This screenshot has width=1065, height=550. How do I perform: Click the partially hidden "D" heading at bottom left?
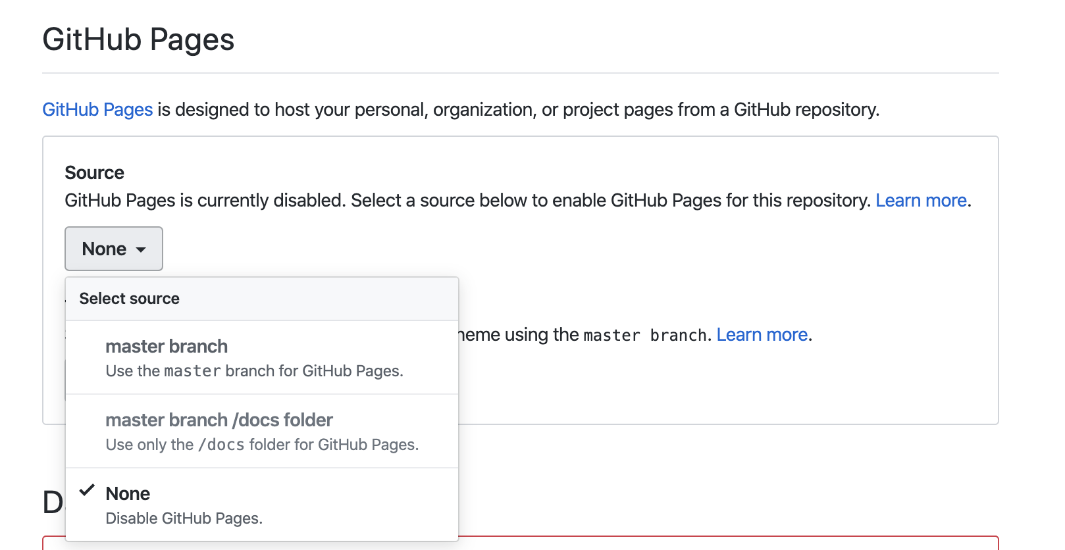[52, 503]
